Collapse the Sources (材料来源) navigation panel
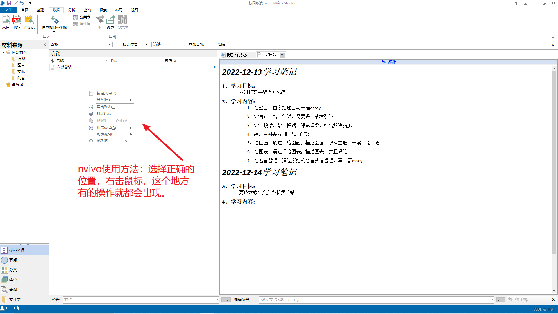 45,45
